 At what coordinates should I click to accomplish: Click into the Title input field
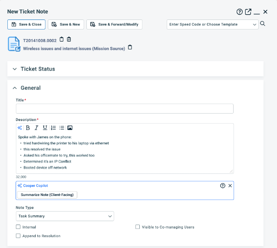(125, 109)
